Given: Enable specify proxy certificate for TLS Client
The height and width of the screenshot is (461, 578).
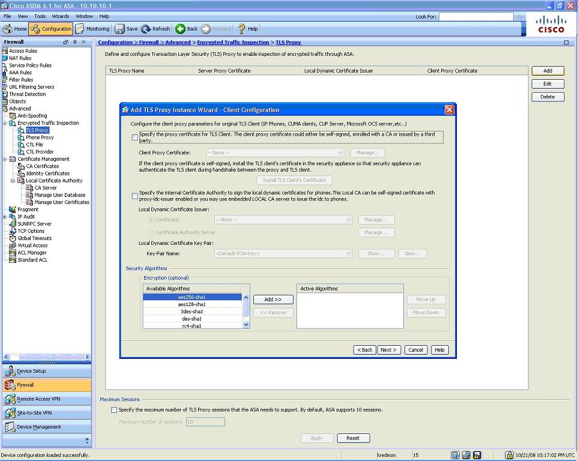Looking at the screenshot, I should coord(135,137).
